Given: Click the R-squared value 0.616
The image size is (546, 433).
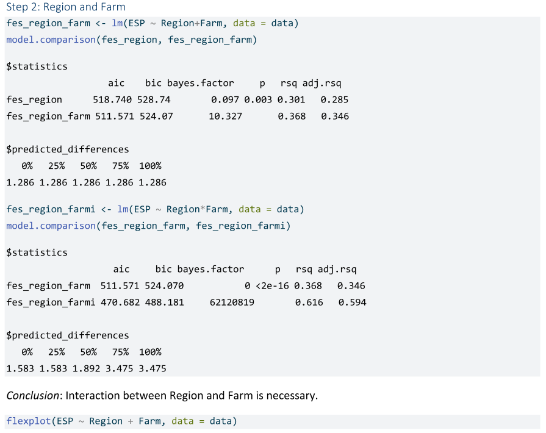Looking at the screenshot, I should pyautogui.click(x=309, y=302).
